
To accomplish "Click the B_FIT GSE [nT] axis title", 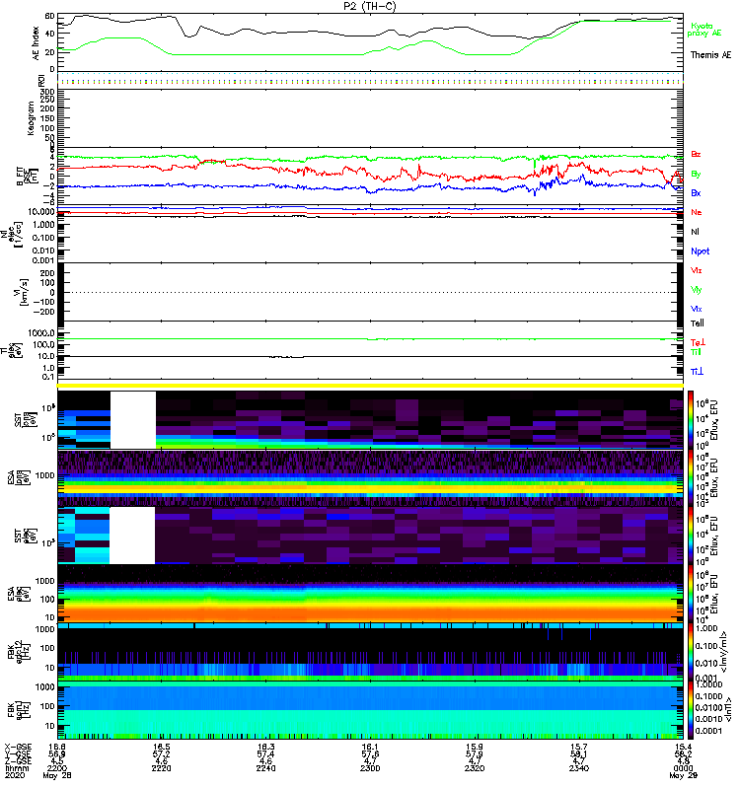I will [x=28, y=177].
